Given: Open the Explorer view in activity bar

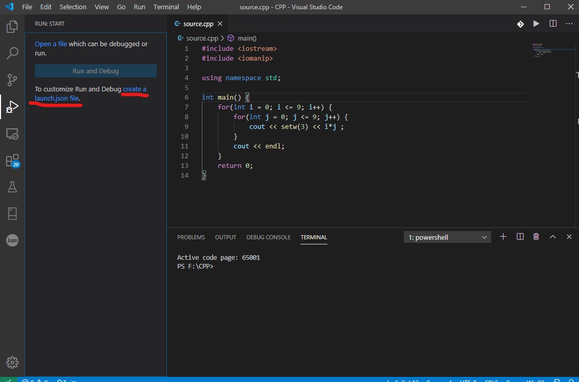Looking at the screenshot, I should (x=12, y=27).
